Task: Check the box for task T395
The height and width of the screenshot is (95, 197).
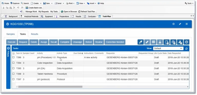Action: click(13, 68)
